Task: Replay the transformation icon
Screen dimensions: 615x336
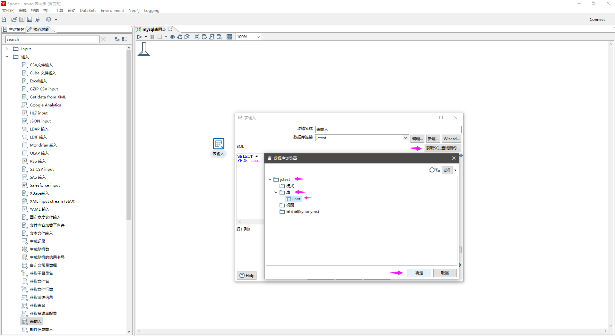Action: [x=187, y=37]
